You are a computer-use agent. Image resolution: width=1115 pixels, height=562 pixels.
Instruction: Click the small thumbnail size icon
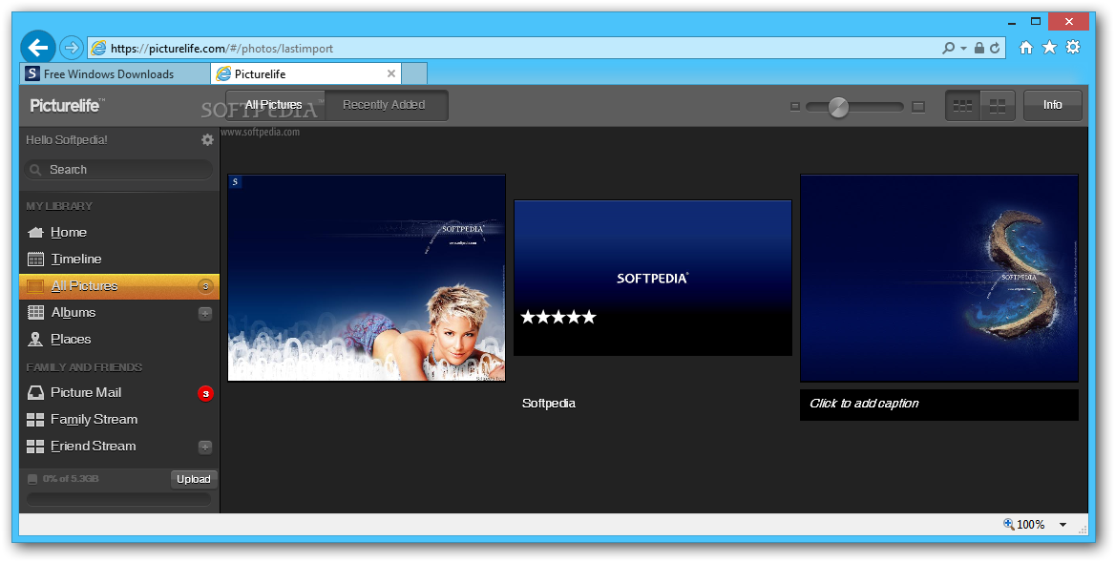tap(795, 107)
